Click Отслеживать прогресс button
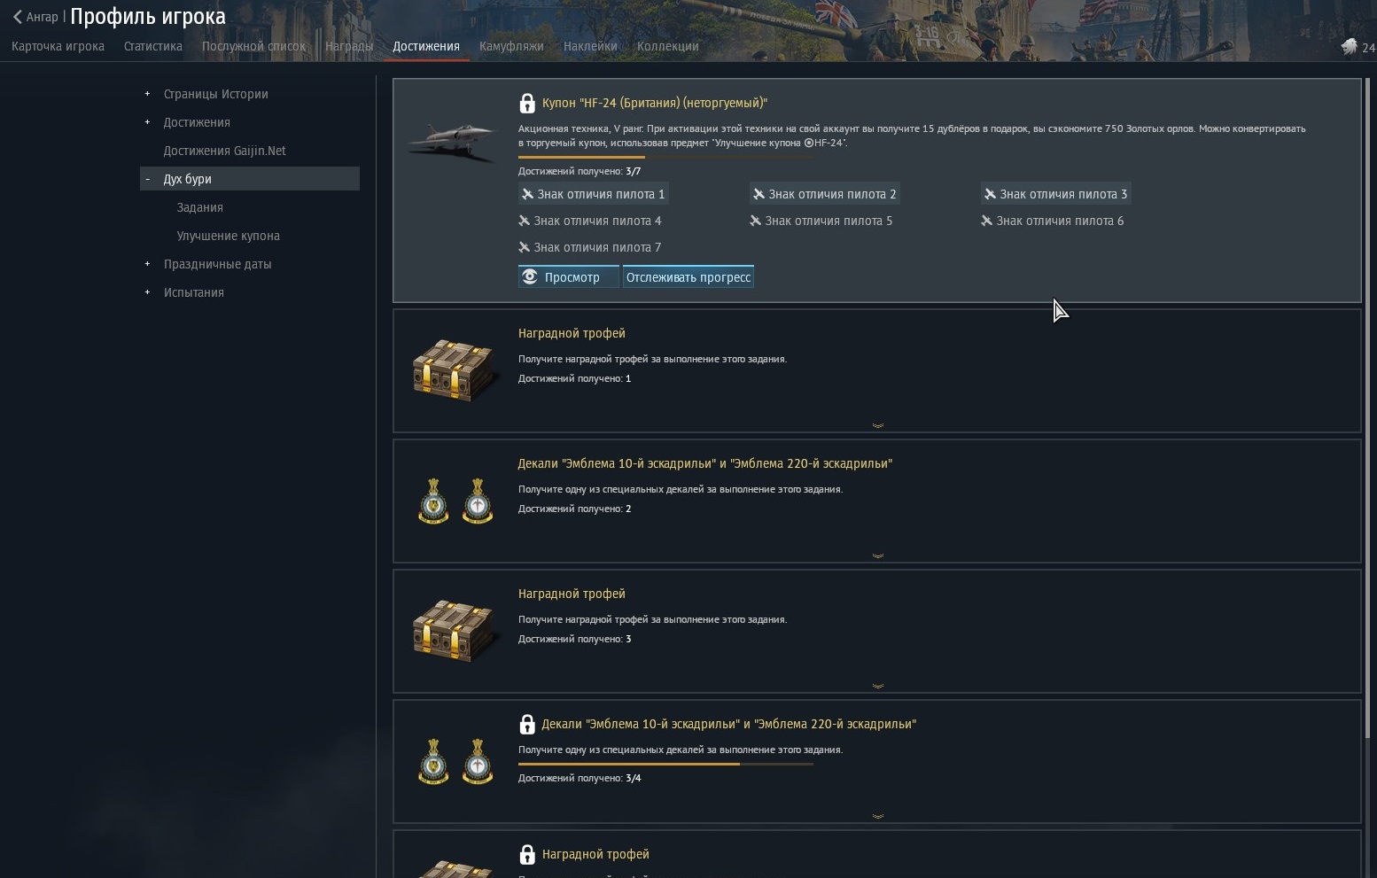The height and width of the screenshot is (878, 1377). coord(688,276)
